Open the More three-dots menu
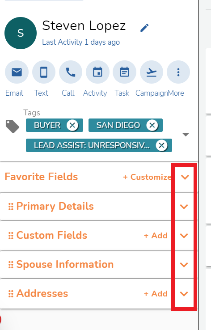Screen dimensions: 211x330 [x=178, y=72]
